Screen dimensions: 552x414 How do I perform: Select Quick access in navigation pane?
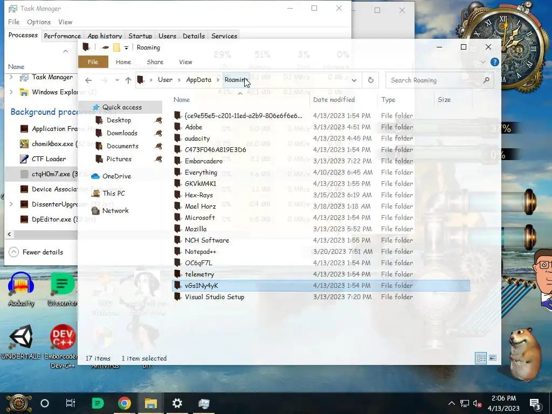[122, 107]
